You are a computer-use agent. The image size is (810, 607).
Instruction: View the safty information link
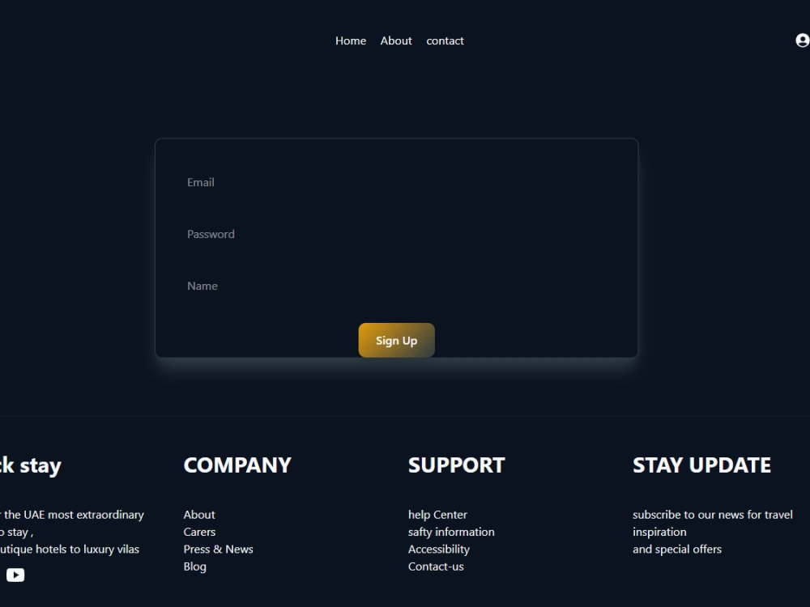pyautogui.click(x=451, y=532)
